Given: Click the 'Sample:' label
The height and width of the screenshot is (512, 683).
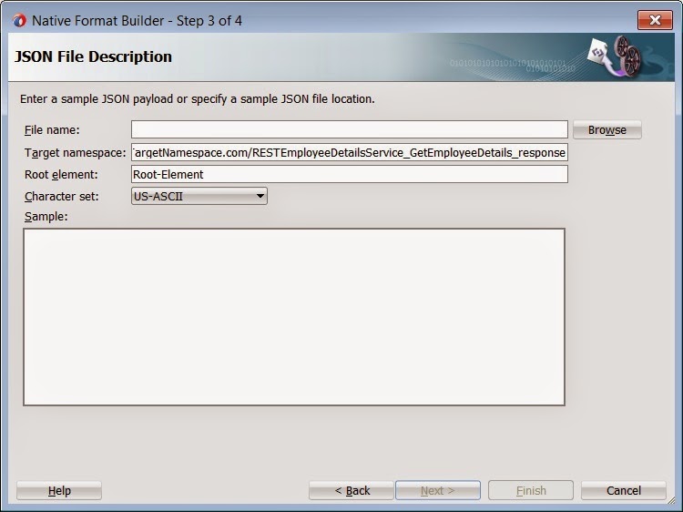Looking at the screenshot, I should click(46, 217).
